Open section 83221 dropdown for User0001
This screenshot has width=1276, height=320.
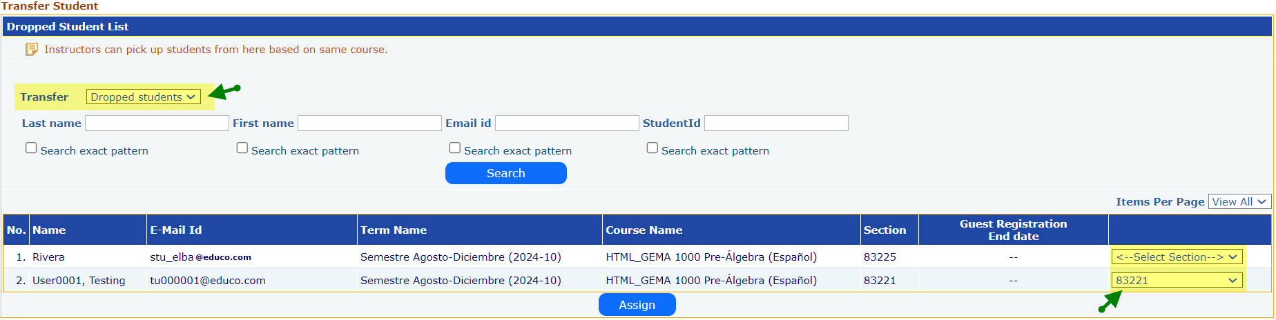pos(1177,281)
